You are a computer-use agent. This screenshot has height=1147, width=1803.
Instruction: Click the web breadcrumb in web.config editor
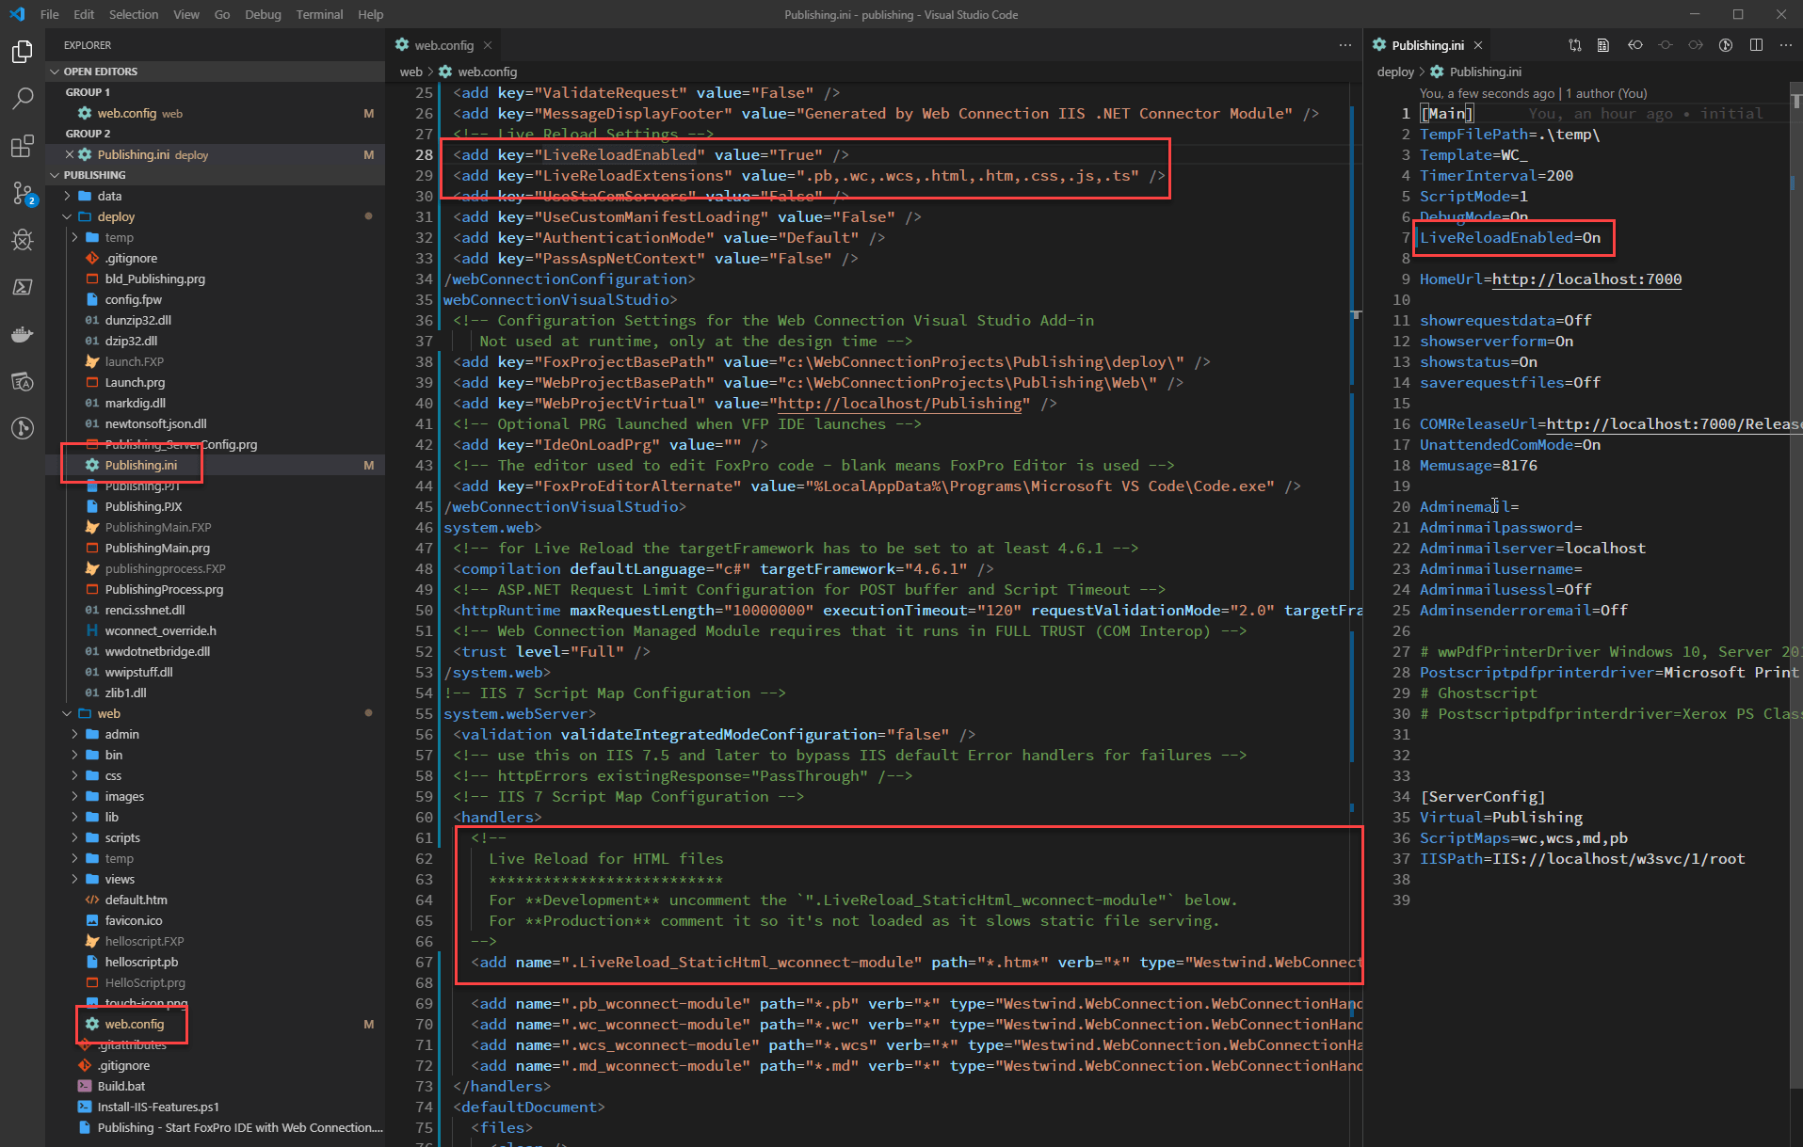tap(411, 72)
